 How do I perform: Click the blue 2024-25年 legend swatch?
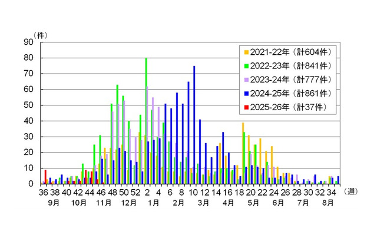pos(246,93)
